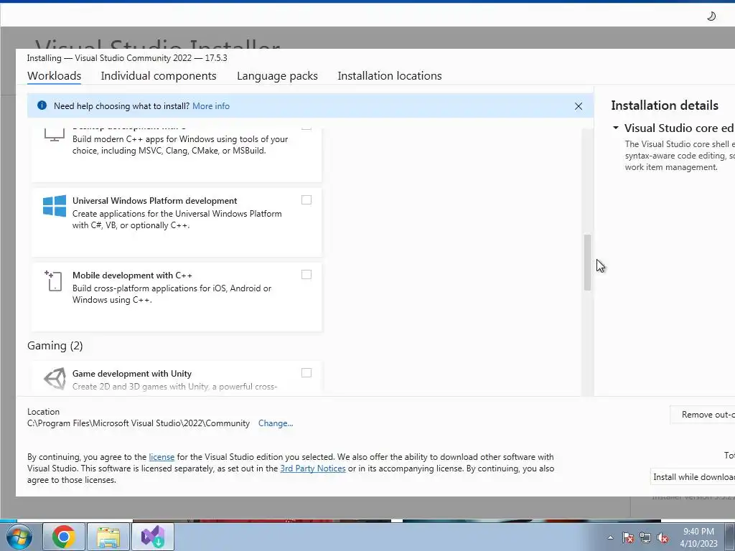This screenshot has width=735, height=551.
Task: Click the Unity game development icon
Action: [55, 379]
